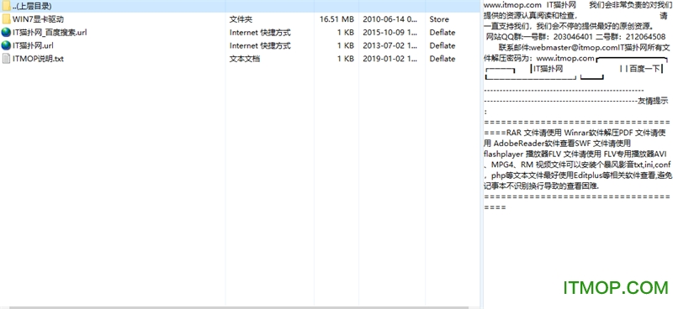Click the 文本文档 type cell
The height and width of the screenshot is (309, 673).
(x=244, y=59)
